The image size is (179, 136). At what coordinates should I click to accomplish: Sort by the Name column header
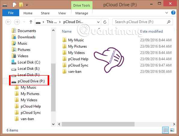pyautogui.click(x=67, y=31)
